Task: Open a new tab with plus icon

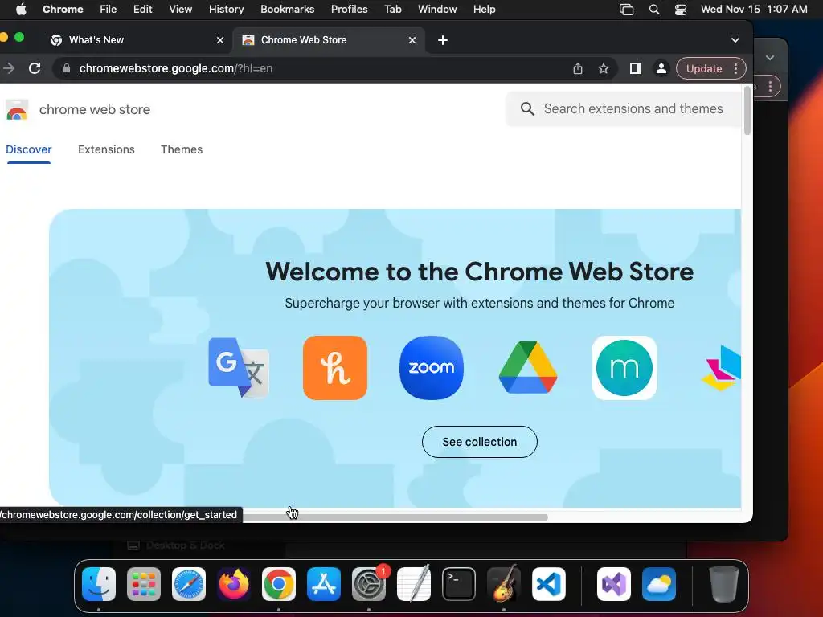Action: [443, 40]
